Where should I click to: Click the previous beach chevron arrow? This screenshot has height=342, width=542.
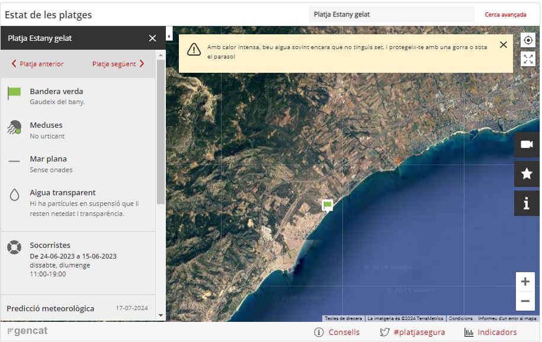click(x=14, y=63)
